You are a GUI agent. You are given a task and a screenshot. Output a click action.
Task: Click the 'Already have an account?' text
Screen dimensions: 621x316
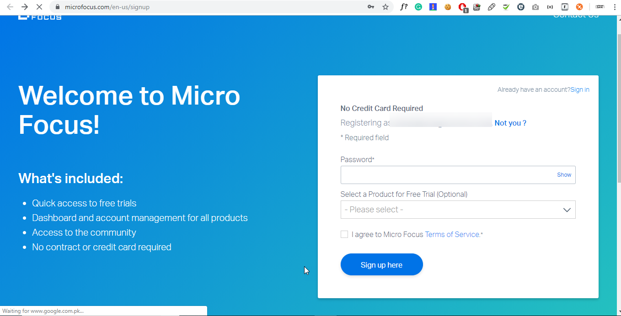(x=534, y=90)
